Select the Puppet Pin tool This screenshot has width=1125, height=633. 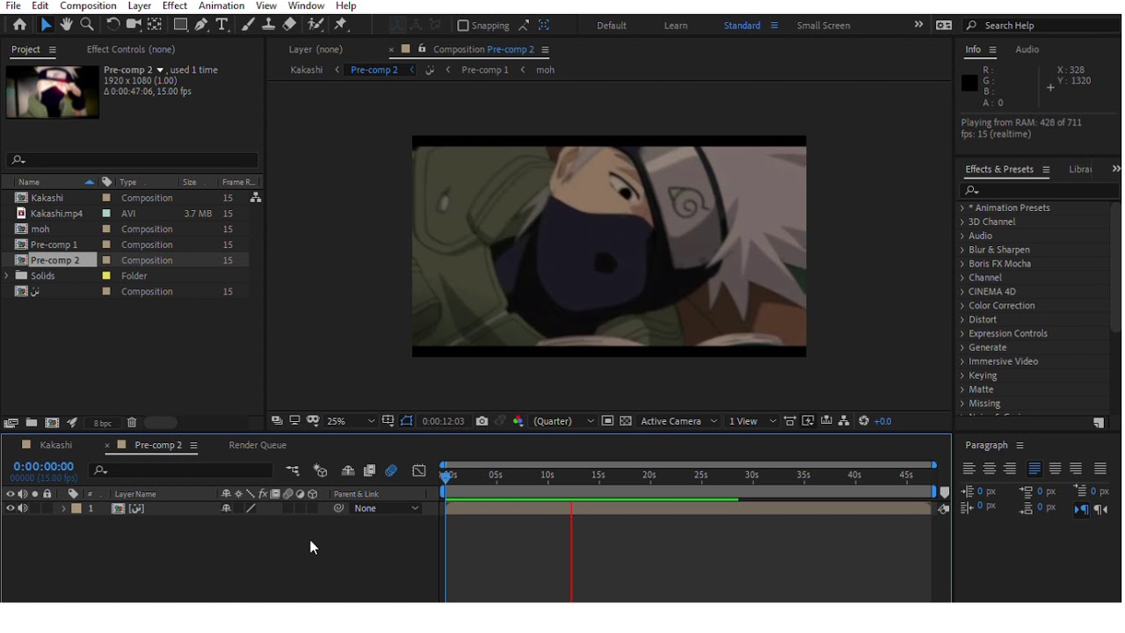coord(343,25)
